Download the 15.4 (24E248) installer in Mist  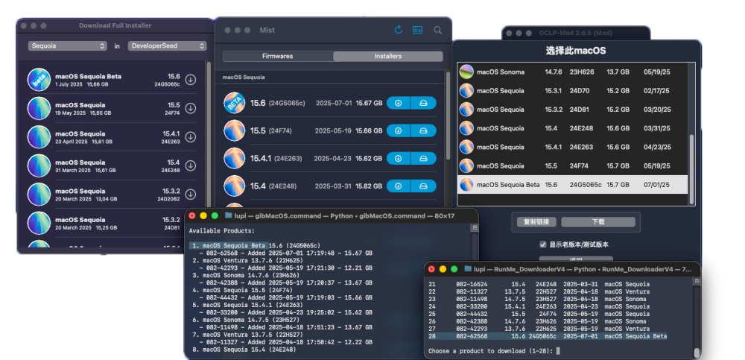[x=399, y=186]
